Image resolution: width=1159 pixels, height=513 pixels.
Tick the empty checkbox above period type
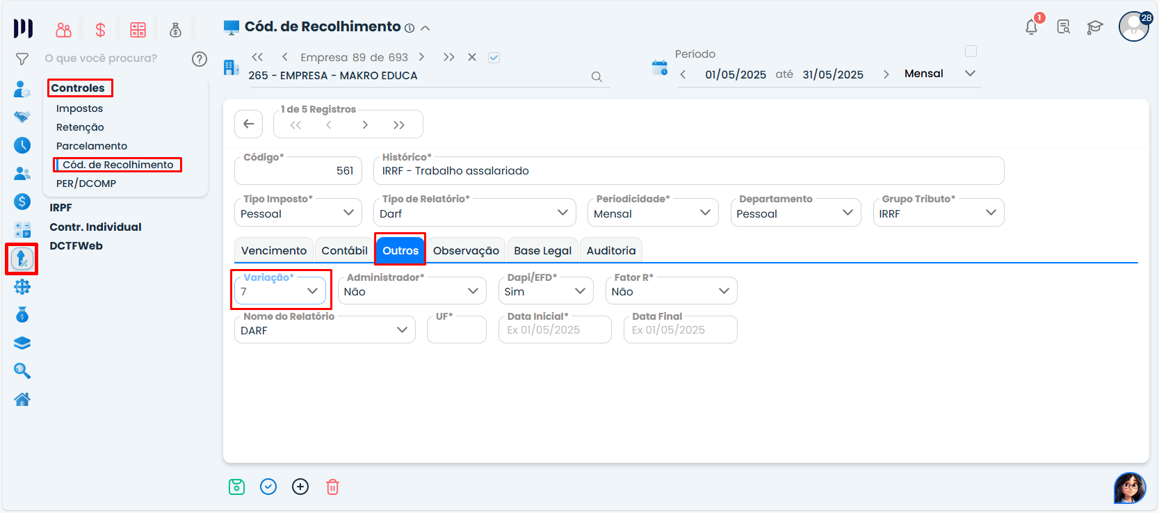coord(971,51)
